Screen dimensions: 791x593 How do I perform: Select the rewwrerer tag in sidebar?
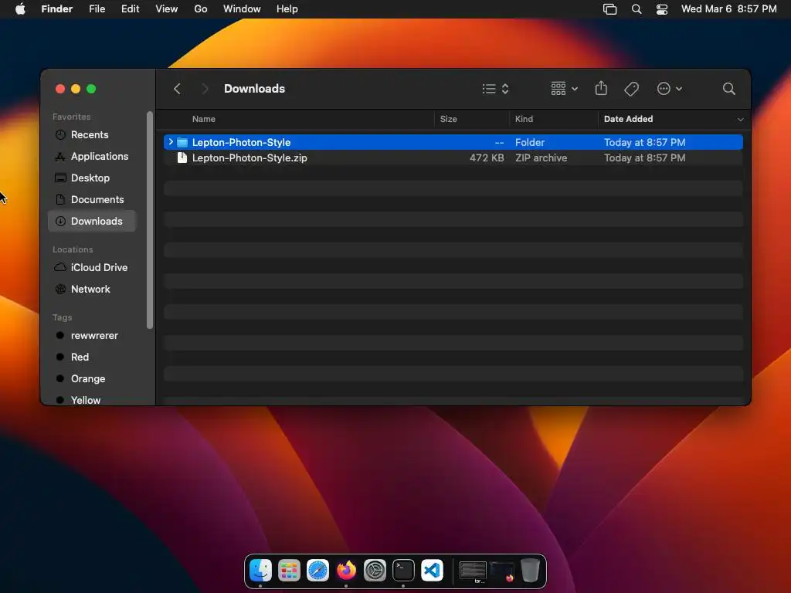click(x=92, y=335)
